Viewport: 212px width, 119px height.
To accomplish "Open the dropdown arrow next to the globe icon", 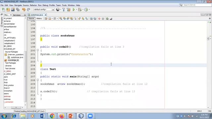I will (x=60, y=10).
